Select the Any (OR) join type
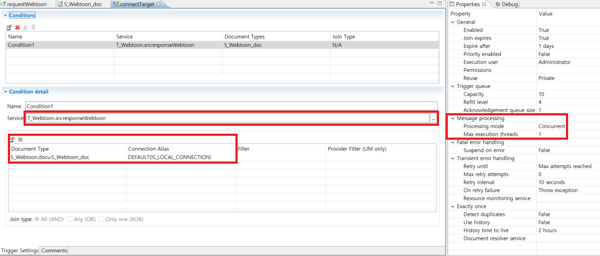This screenshot has width=600, height=256. (x=70, y=219)
